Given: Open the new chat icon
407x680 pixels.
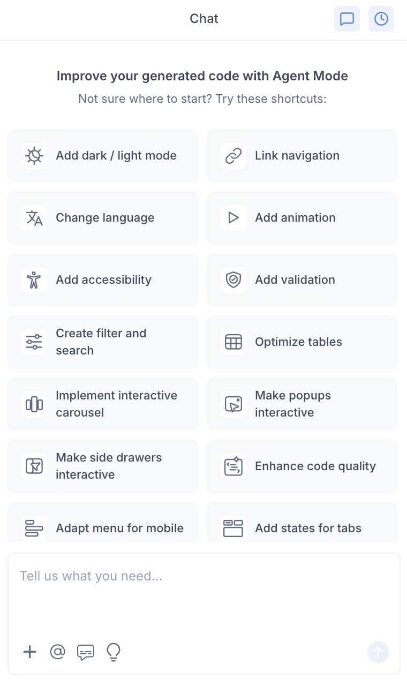Looking at the screenshot, I should [x=347, y=19].
